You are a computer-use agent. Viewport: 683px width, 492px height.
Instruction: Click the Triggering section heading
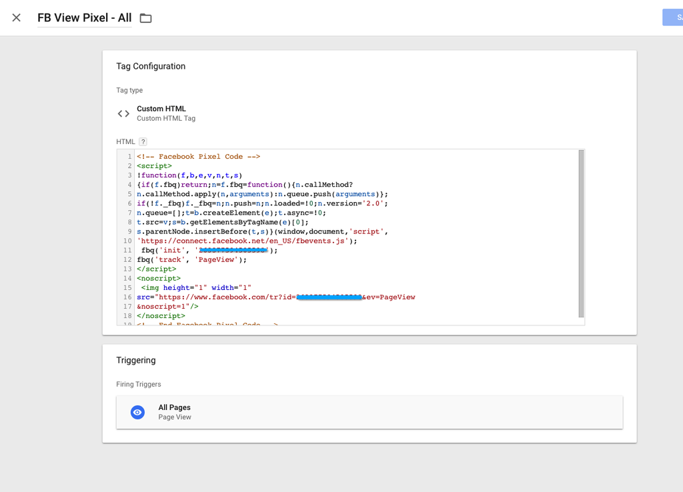point(136,360)
